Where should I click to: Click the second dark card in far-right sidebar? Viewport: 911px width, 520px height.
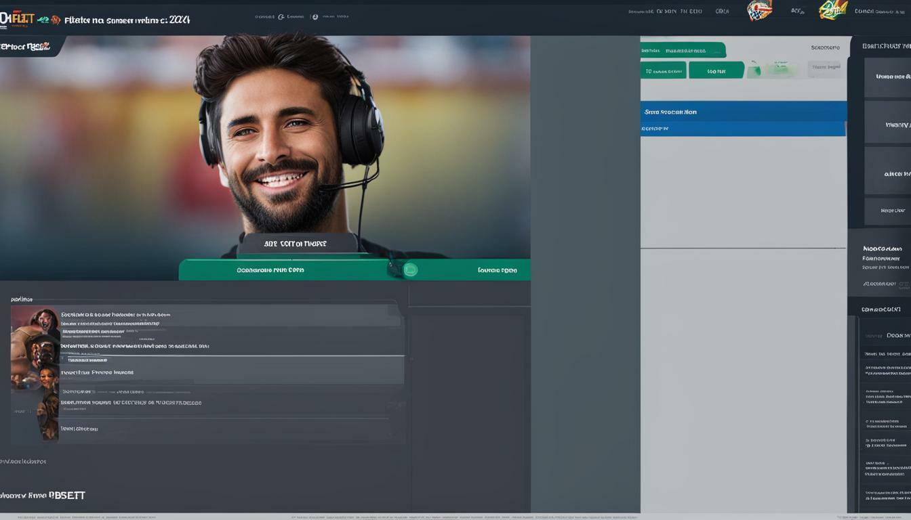point(887,123)
